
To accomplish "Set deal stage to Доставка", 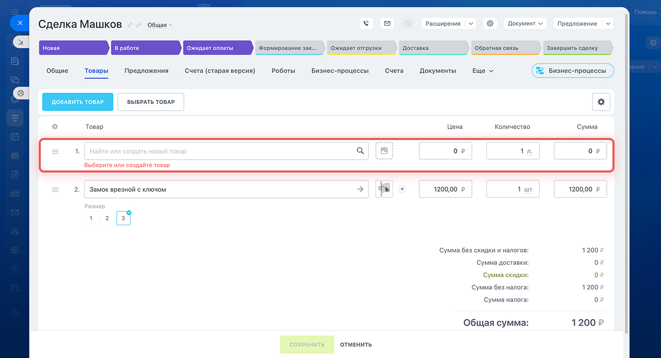I will pyautogui.click(x=433, y=48).
